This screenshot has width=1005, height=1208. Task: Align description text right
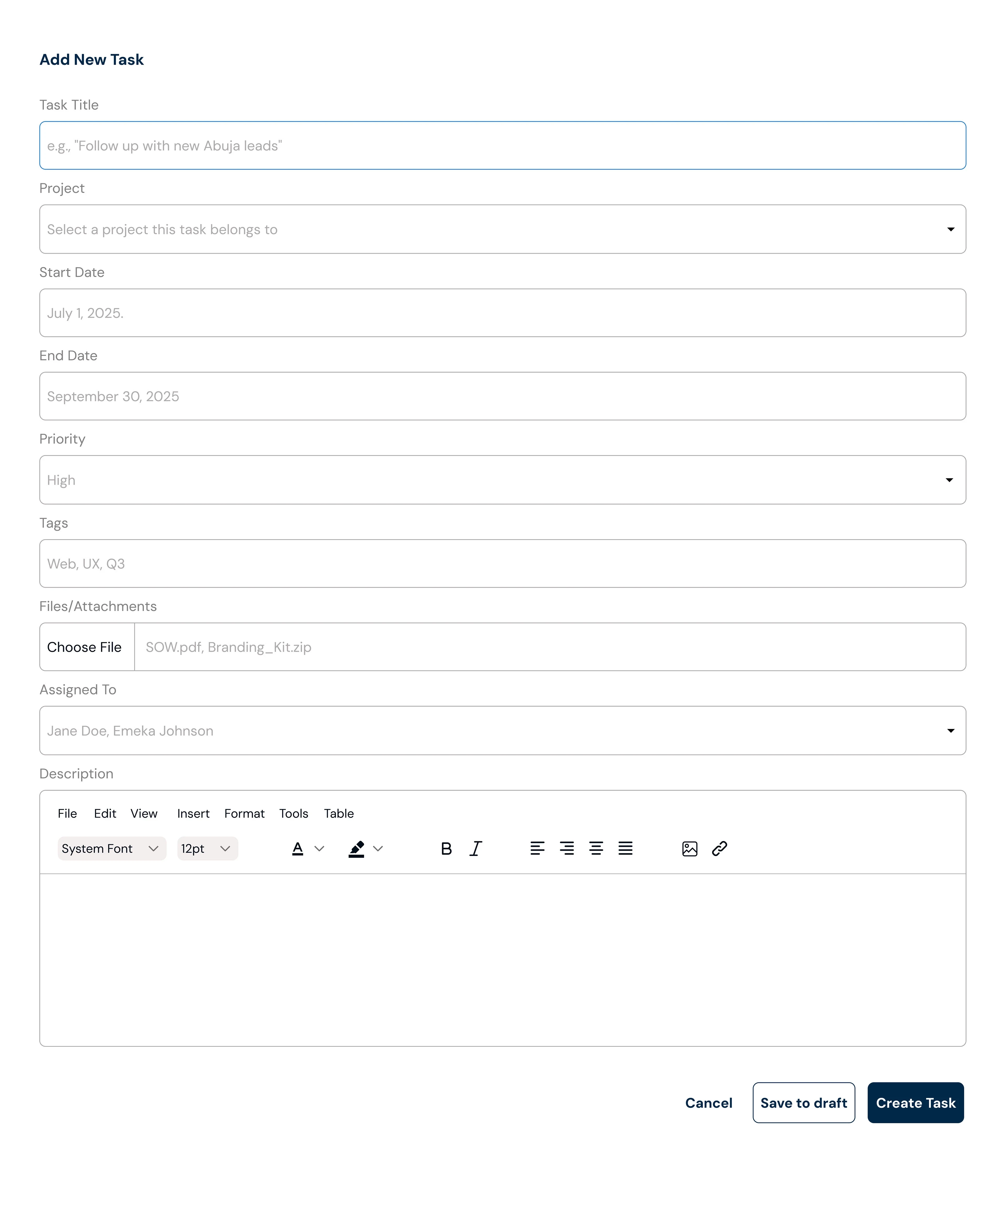pos(567,848)
